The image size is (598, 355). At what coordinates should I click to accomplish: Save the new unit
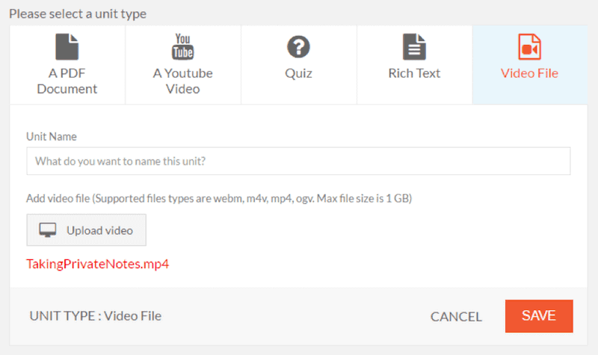[x=539, y=315]
